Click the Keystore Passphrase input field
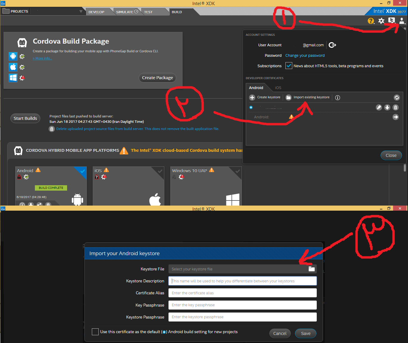The image size is (408, 343). pos(242,317)
